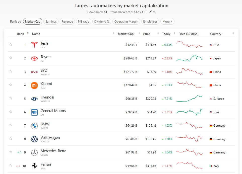Toggle the favorite star for Mercedes-Benz
242x174 pixels.
point(11,152)
